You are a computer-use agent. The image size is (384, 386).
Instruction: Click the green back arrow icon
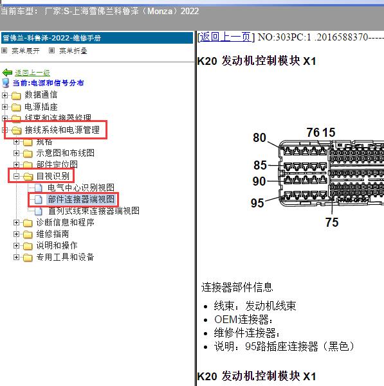(x=7, y=73)
